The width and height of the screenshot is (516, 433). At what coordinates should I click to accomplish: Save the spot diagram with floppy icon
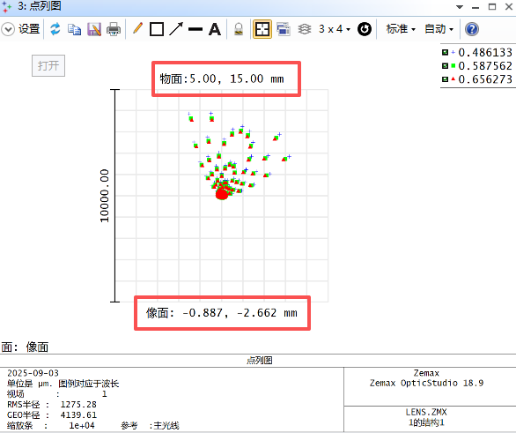click(x=94, y=29)
